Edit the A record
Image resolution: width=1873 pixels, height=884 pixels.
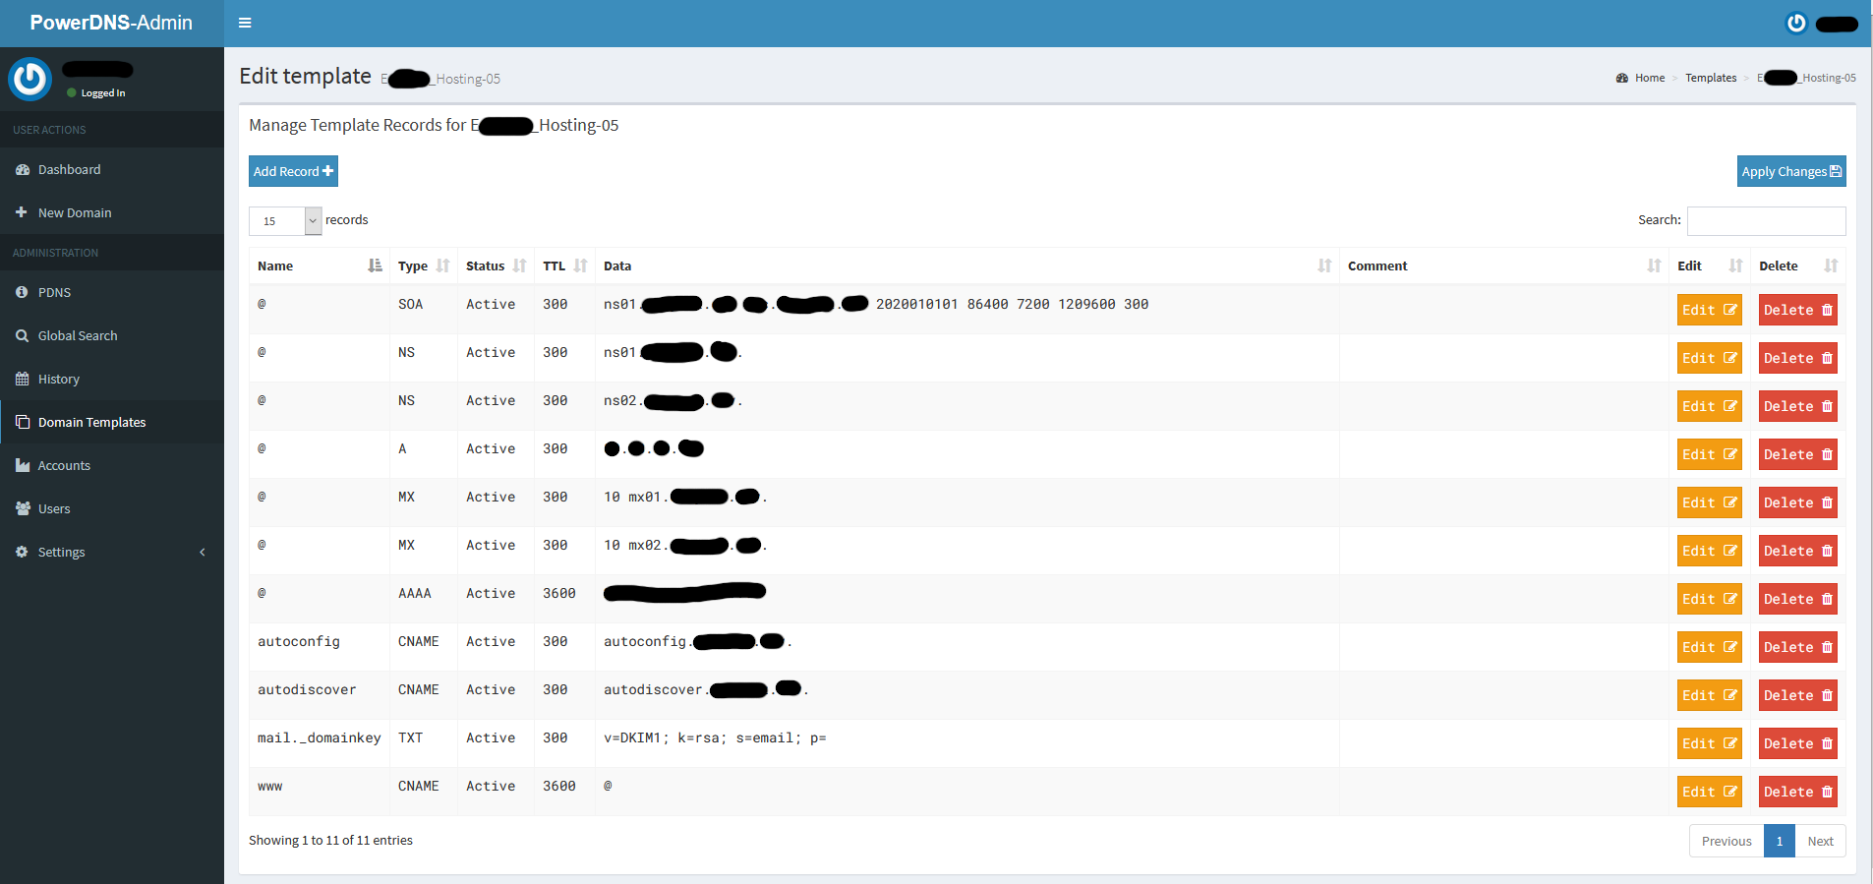tap(1710, 454)
